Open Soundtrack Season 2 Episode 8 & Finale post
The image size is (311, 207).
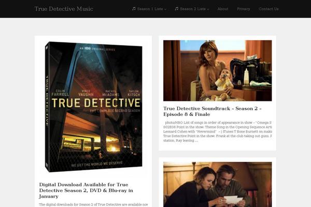(213, 111)
